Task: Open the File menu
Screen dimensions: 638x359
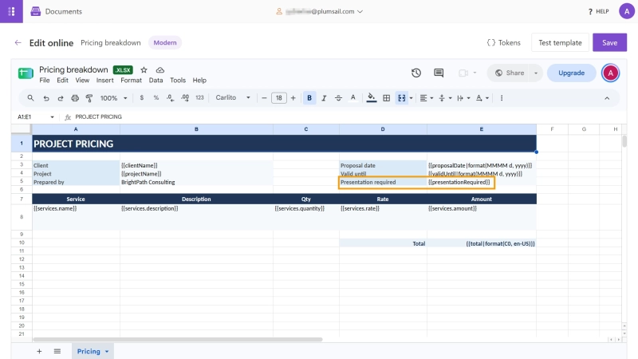Action: (45, 81)
